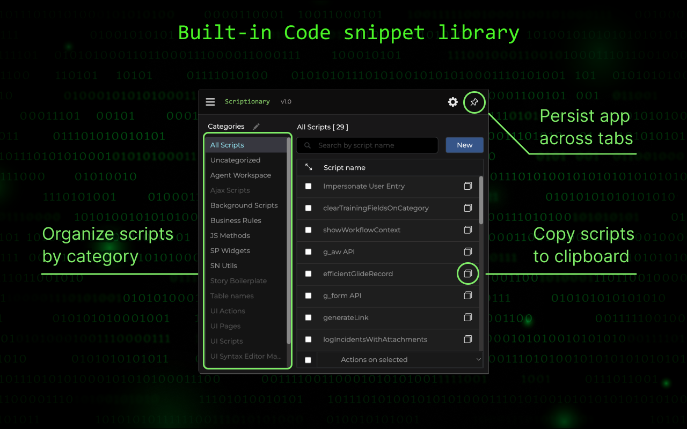The image size is (687, 429).
Task: Click the All Scripts [ 29 ] heading
Action: click(x=323, y=127)
